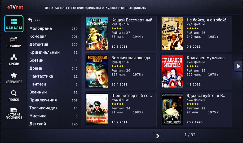The height and width of the screenshot is (143, 243).
Task: Click the back arrow above genre list
Action: (30, 20)
